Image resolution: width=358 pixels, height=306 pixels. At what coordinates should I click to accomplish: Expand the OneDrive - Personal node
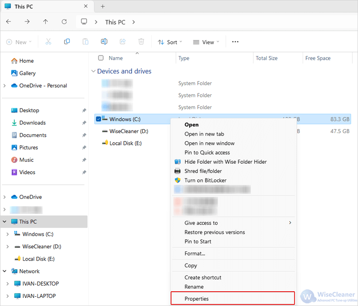pos(5,86)
